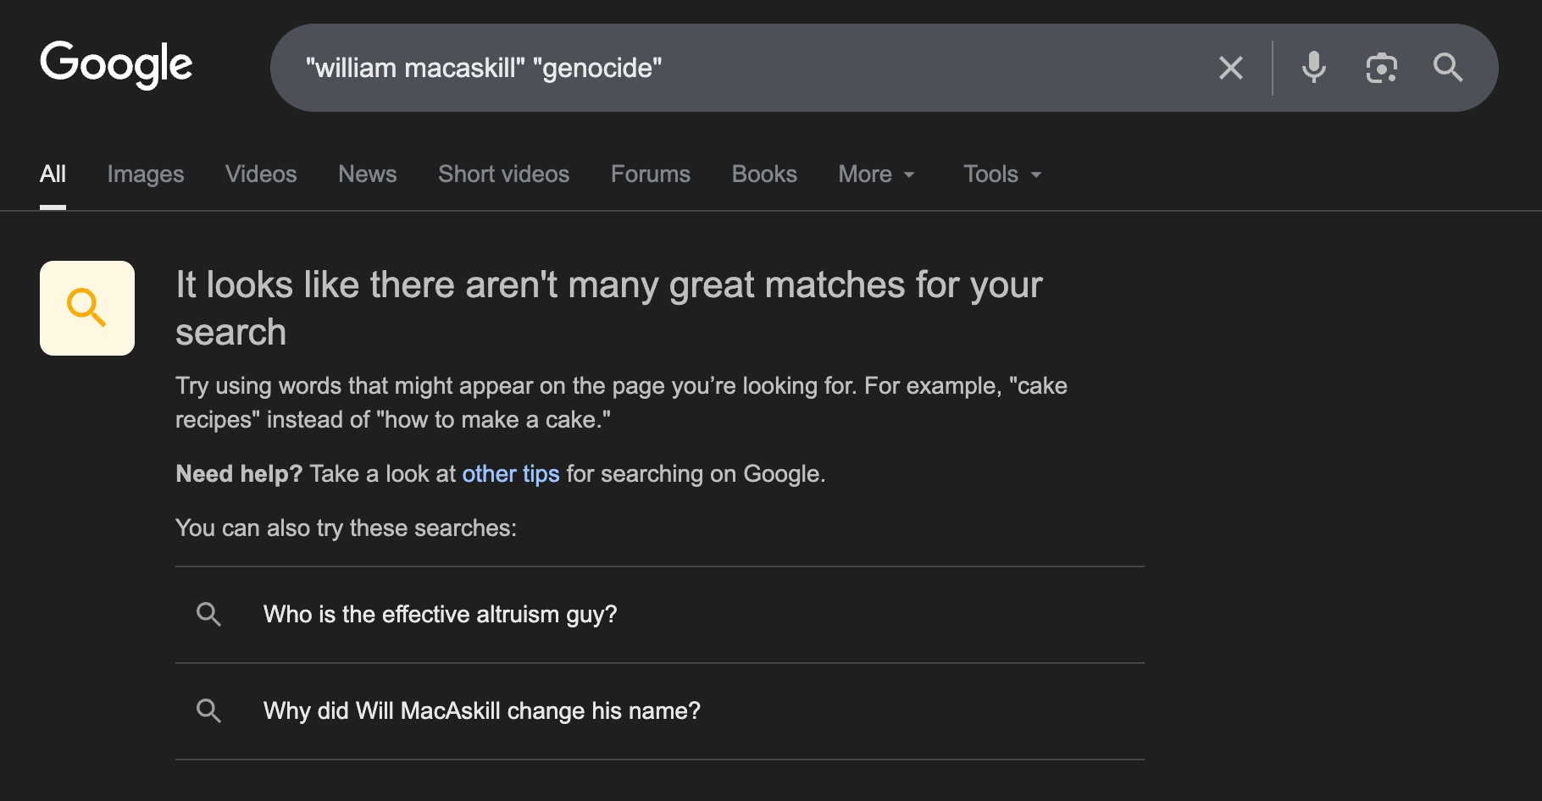Switch to the Images tab
Image resolution: width=1542 pixels, height=801 pixels.
click(146, 174)
